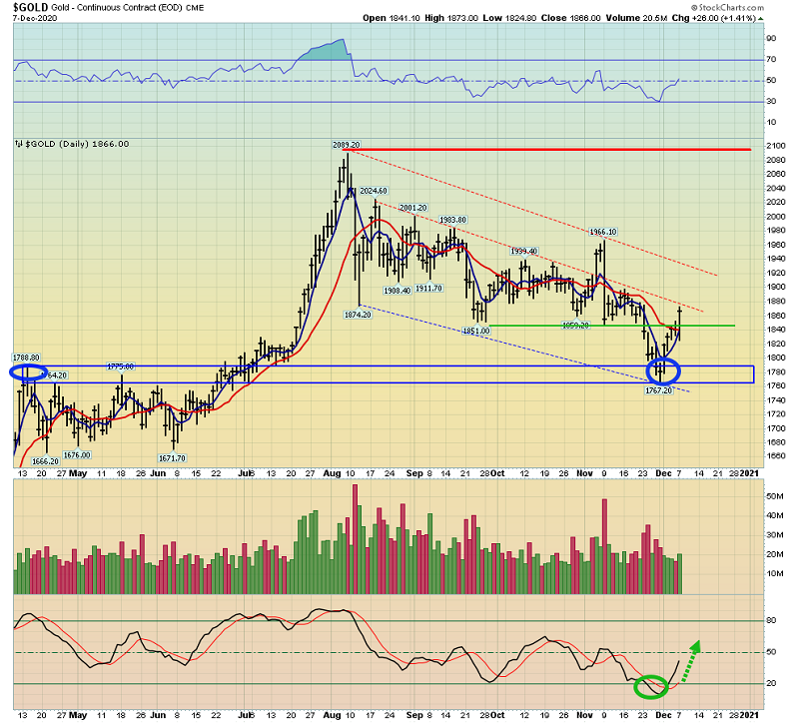The image size is (799, 723).
Task: Click the 1966.10 price label
Action: coord(603,232)
